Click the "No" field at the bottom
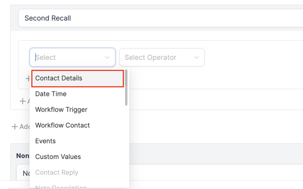Image resolution: width=303 pixels, height=189 pixels. click(x=25, y=173)
